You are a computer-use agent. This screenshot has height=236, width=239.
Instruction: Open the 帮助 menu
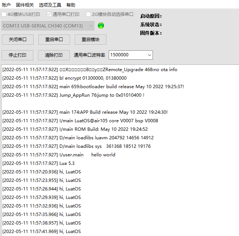[x=71, y=5]
